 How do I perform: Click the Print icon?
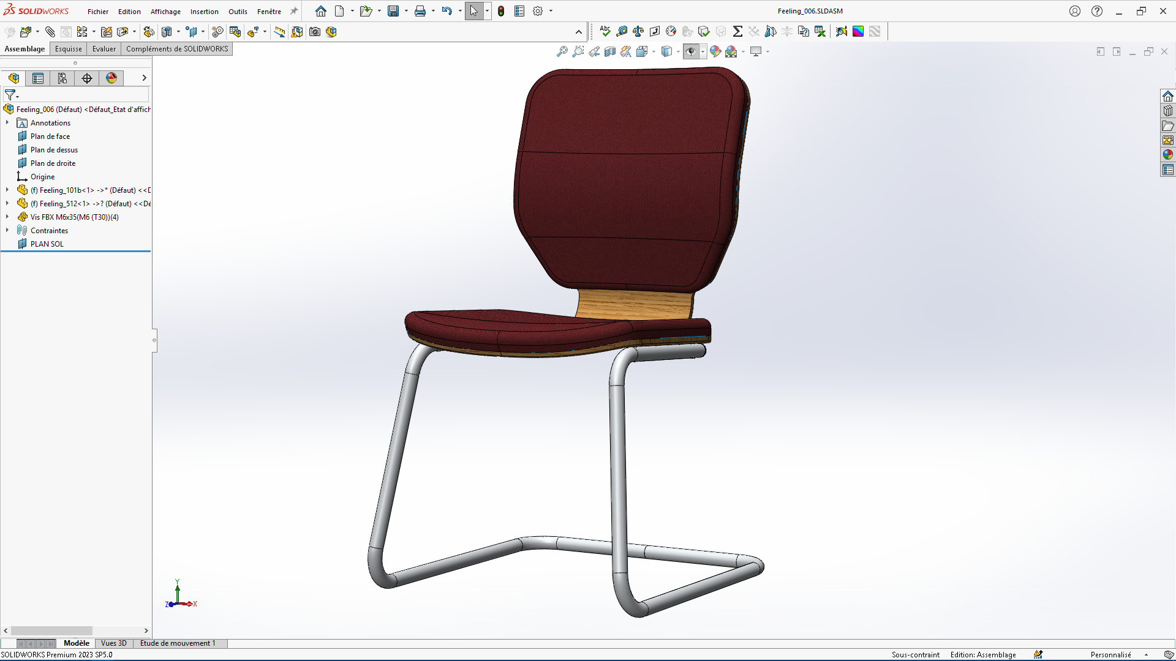point(420,11)
